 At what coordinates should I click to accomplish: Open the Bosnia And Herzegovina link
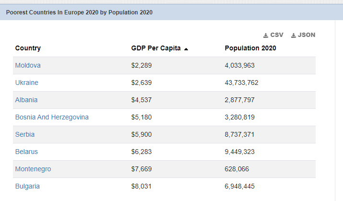52,117
